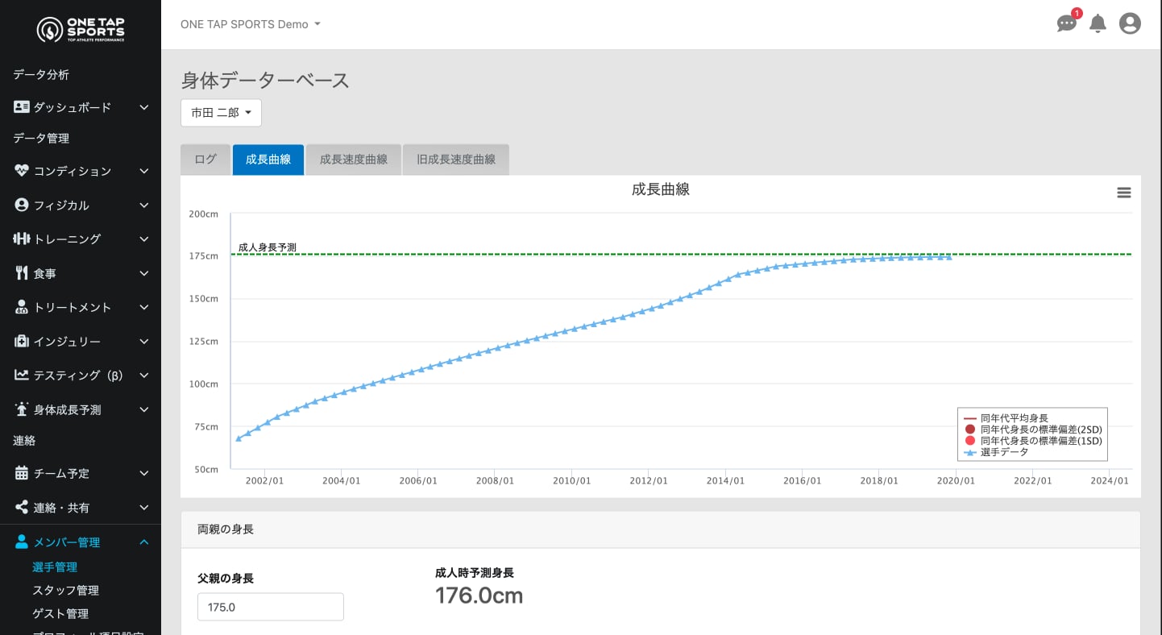The image size is (1162, 635).
Task: Open the chart hamburger menu icon
Action: pyautogui.click(x=1123, y=193)
